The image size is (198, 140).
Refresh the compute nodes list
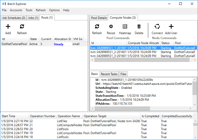point(97,27)
